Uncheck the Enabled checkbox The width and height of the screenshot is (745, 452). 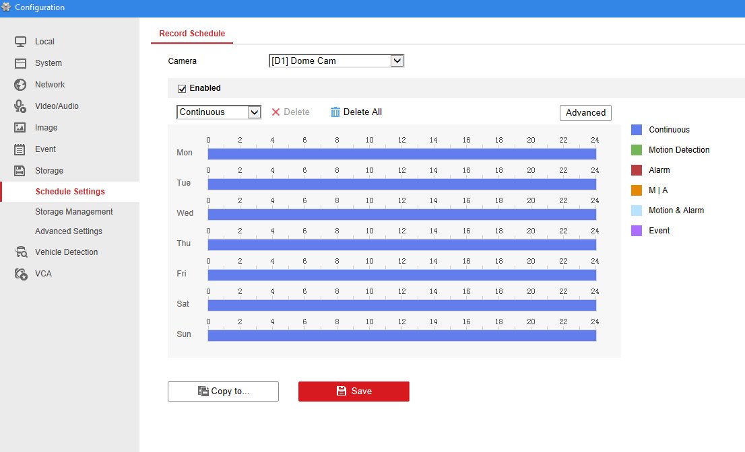click(x=182, y=88)
